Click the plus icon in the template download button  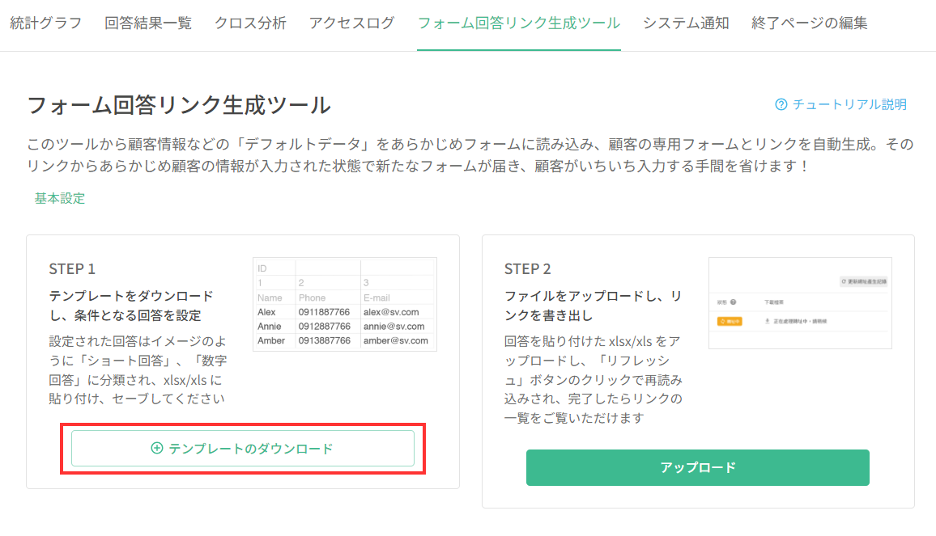click(156, 449)
